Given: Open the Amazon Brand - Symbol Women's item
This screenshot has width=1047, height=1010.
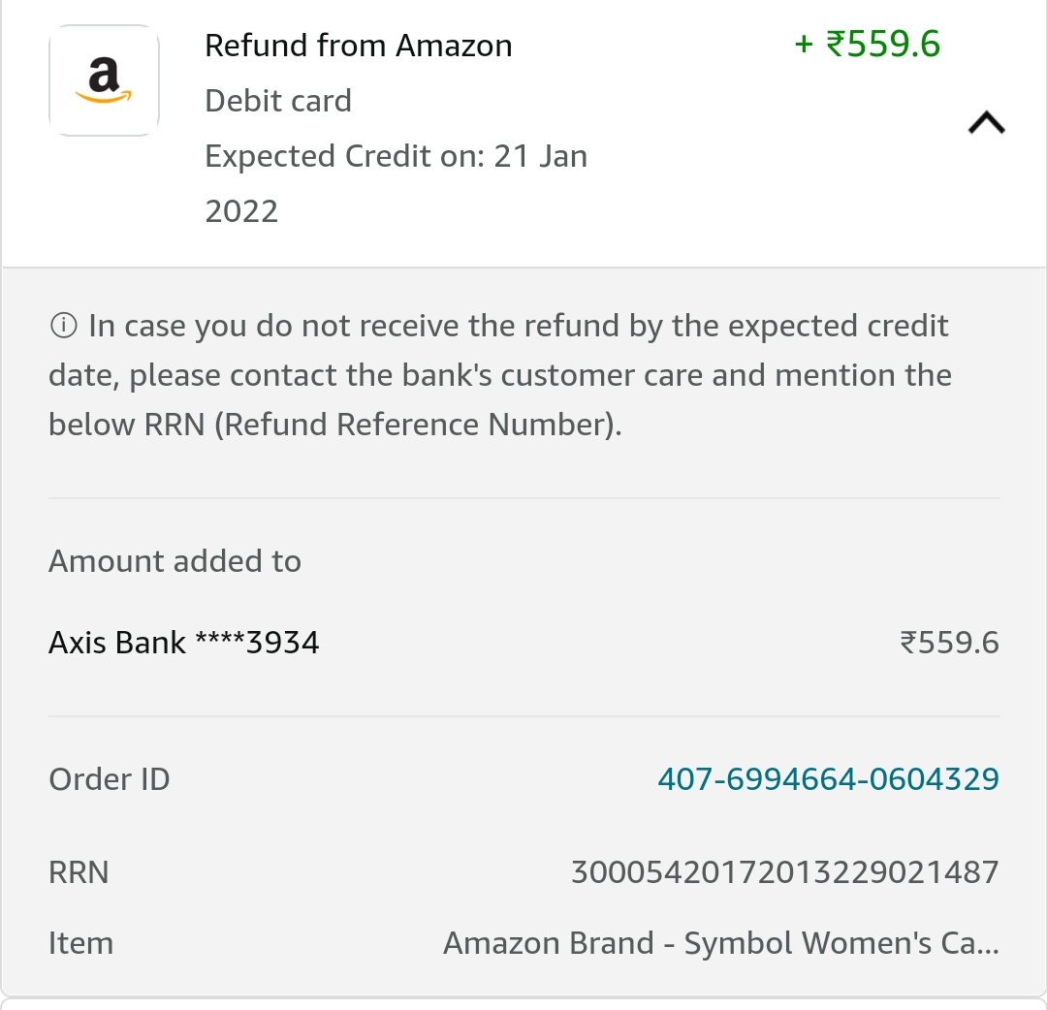Looking at the screenshot, I should pos(720,943).
